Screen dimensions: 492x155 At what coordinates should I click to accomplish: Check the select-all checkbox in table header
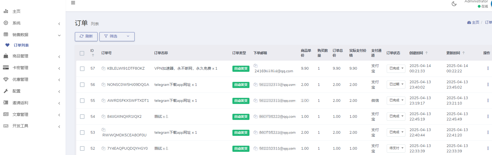click(82, 53)
